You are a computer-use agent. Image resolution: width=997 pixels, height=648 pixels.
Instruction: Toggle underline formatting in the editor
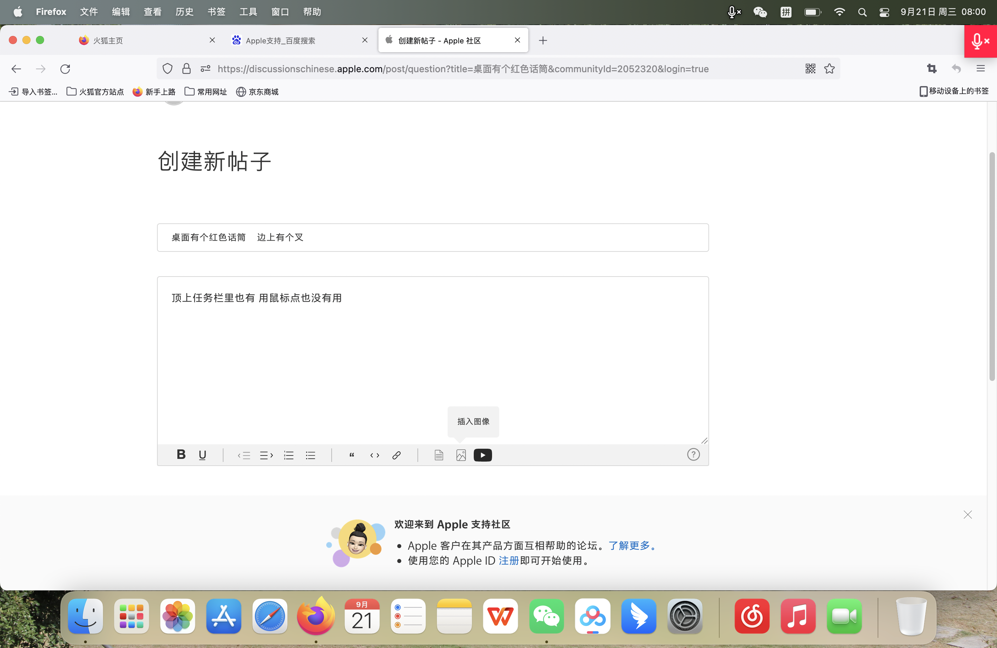202,455
